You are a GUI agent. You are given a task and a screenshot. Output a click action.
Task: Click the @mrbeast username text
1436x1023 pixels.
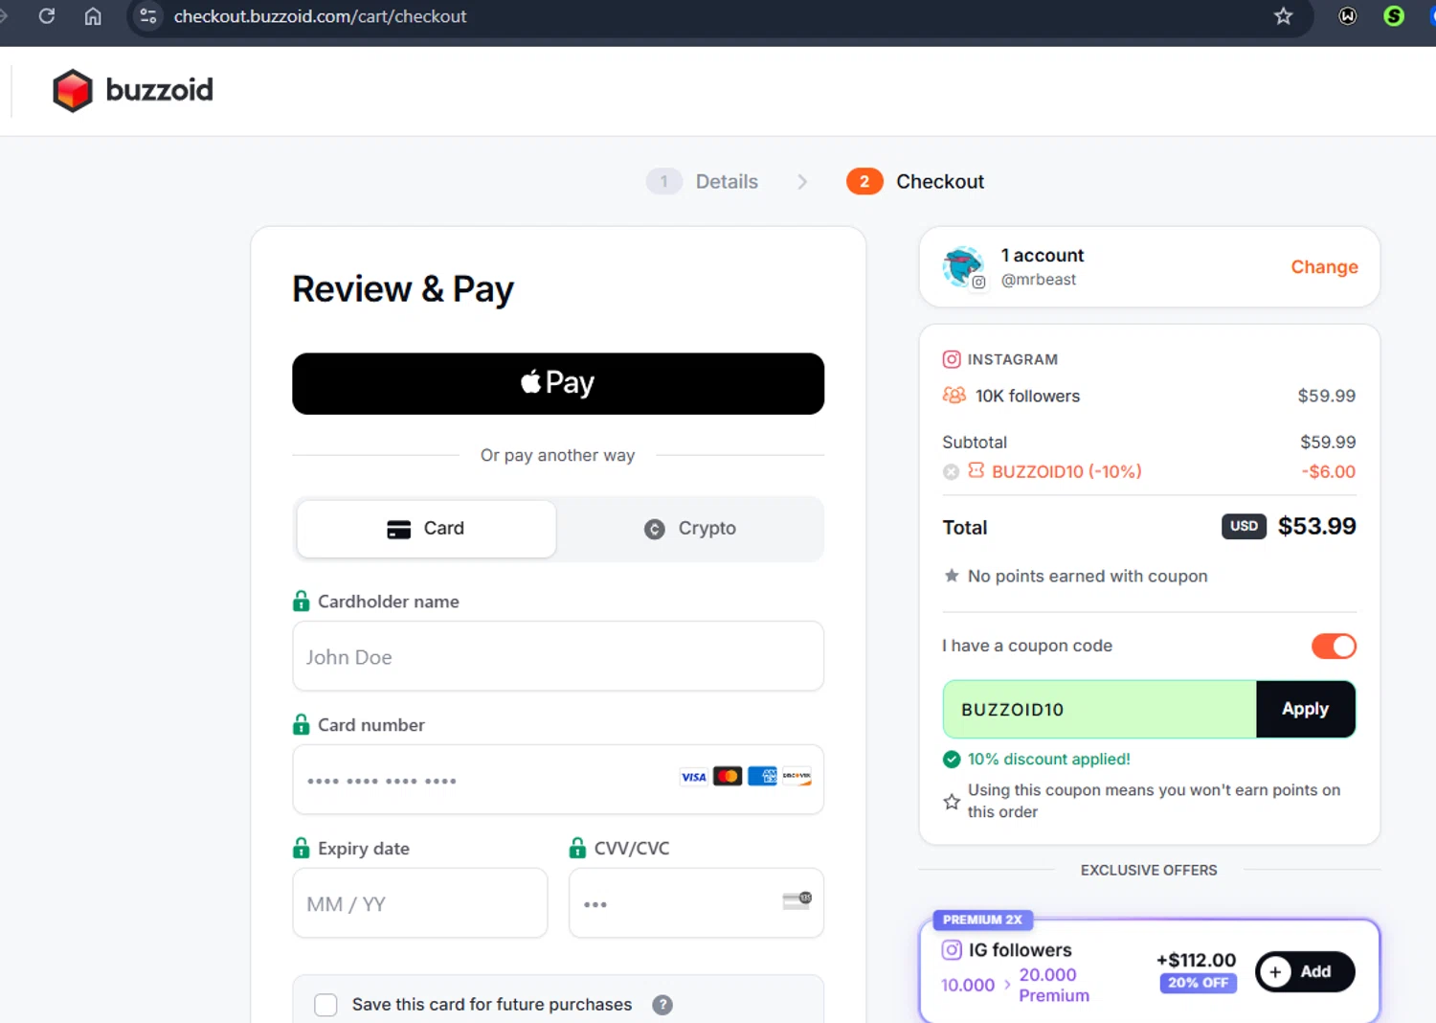pyautogui.click(x=1039, y=280)
